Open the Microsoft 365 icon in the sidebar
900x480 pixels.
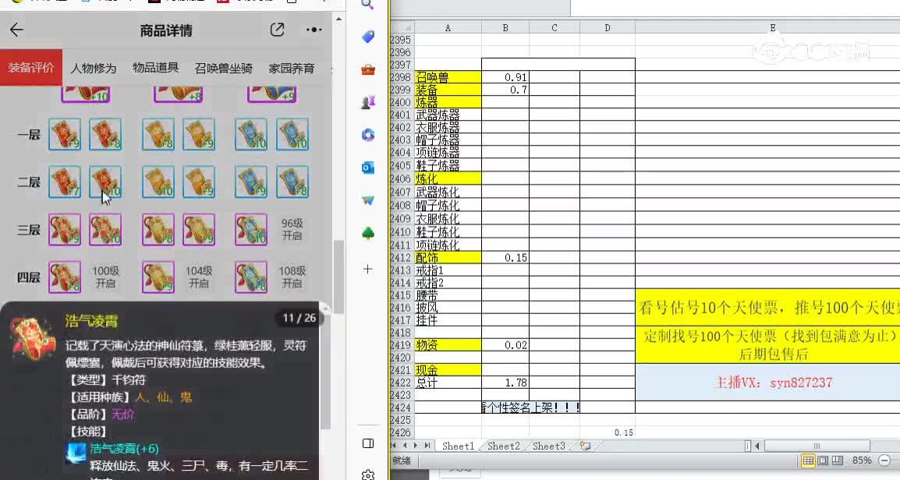(x=368, y=136)
